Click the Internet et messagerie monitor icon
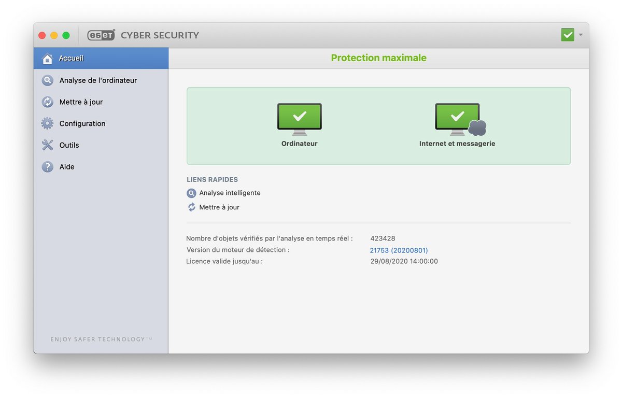This screenshot has height=398, width=622. point(460,119)
